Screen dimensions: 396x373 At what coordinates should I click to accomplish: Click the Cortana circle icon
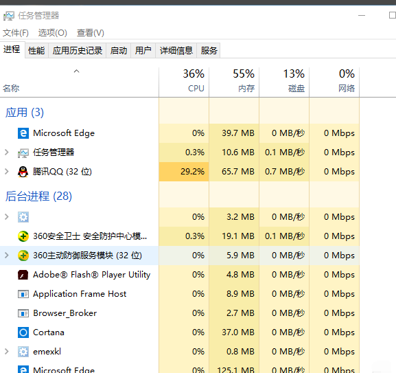pyautogui.click(x=23, y=332)
